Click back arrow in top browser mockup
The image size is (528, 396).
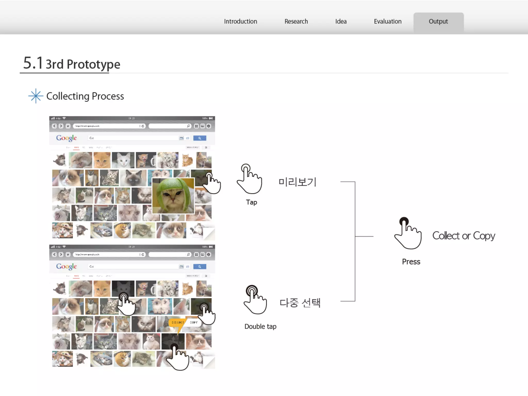point(54,126)
